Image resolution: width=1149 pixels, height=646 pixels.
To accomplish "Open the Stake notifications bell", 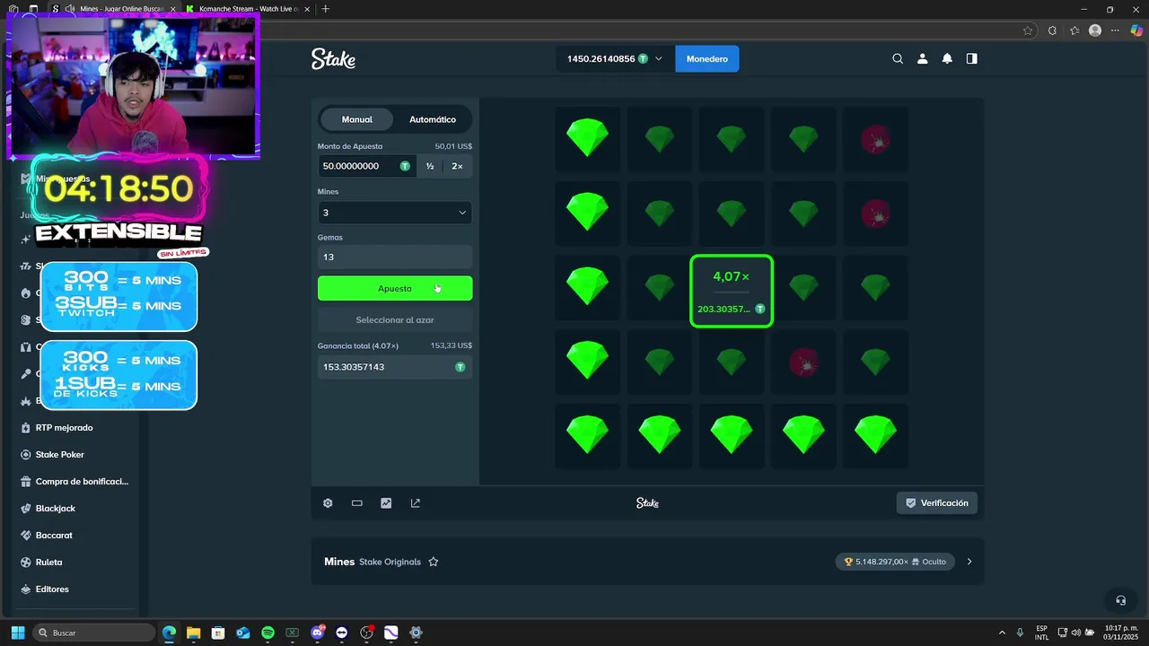I will pyautogui.click(x=947, y=59).
